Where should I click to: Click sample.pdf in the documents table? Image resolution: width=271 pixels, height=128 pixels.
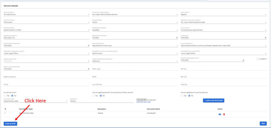[151, 113]
